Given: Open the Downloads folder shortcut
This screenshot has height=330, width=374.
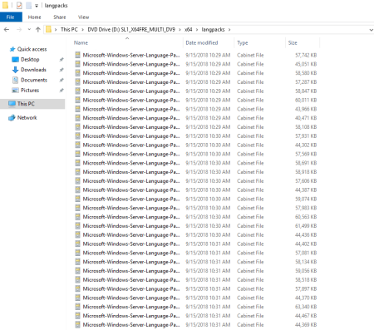Looking at the screenshot, I should click(x=33, y=70).
